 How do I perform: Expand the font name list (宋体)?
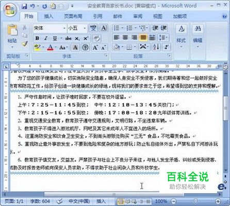click(x=64, y=28)
